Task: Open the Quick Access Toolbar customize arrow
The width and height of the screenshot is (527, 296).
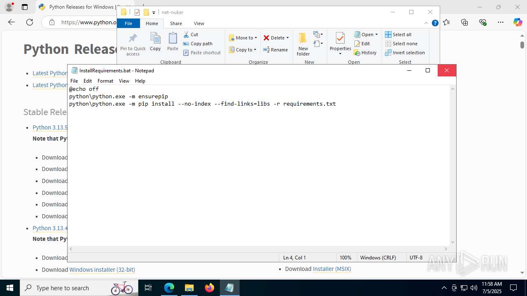Action: coord(154,12)
